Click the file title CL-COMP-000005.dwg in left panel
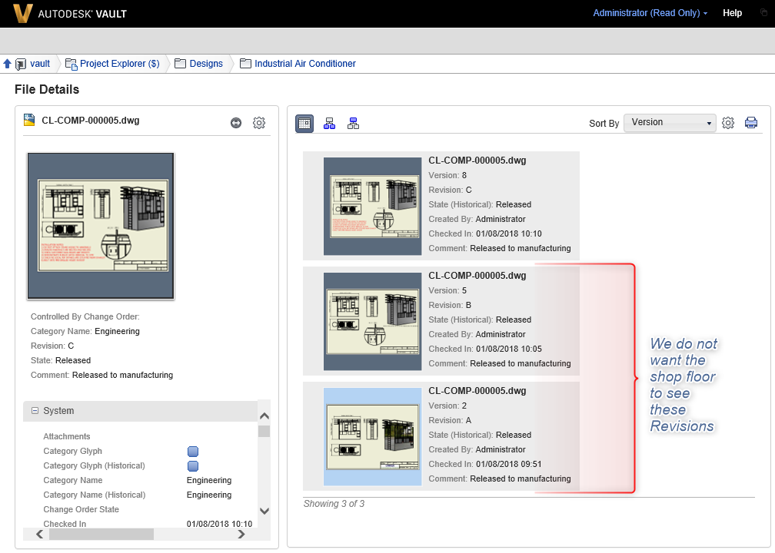 [91, 121]
